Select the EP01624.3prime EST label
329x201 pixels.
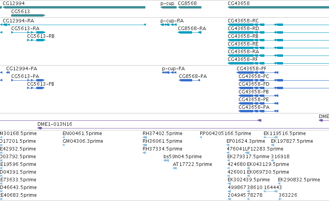[x=246, y=141]
